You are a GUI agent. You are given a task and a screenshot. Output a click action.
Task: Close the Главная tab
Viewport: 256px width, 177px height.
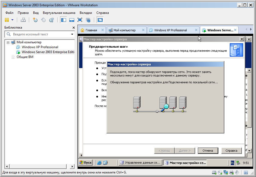pyautogui.click(x=103, y=30)
